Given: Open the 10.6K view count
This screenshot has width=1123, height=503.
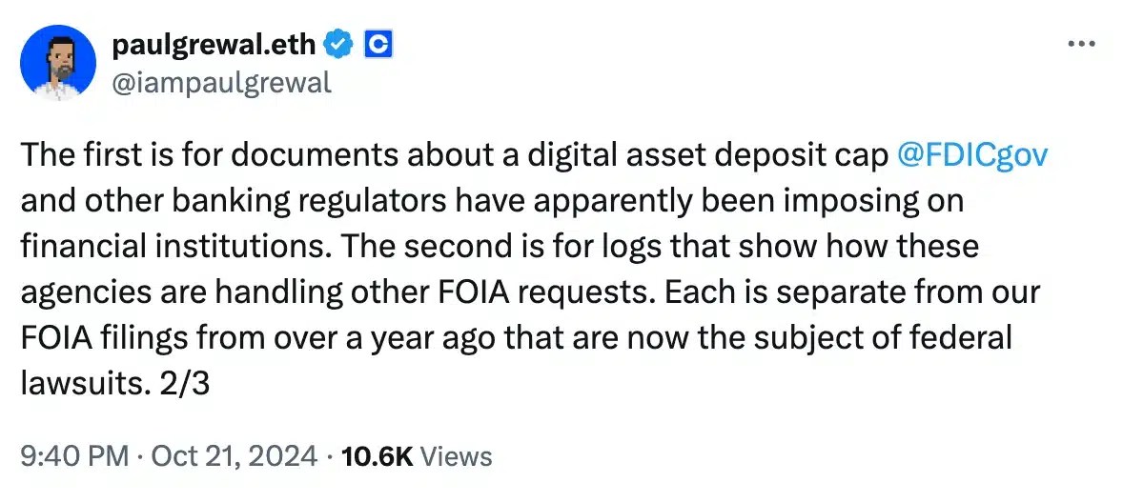Looking at the screenshot, I should click(377, 457).
